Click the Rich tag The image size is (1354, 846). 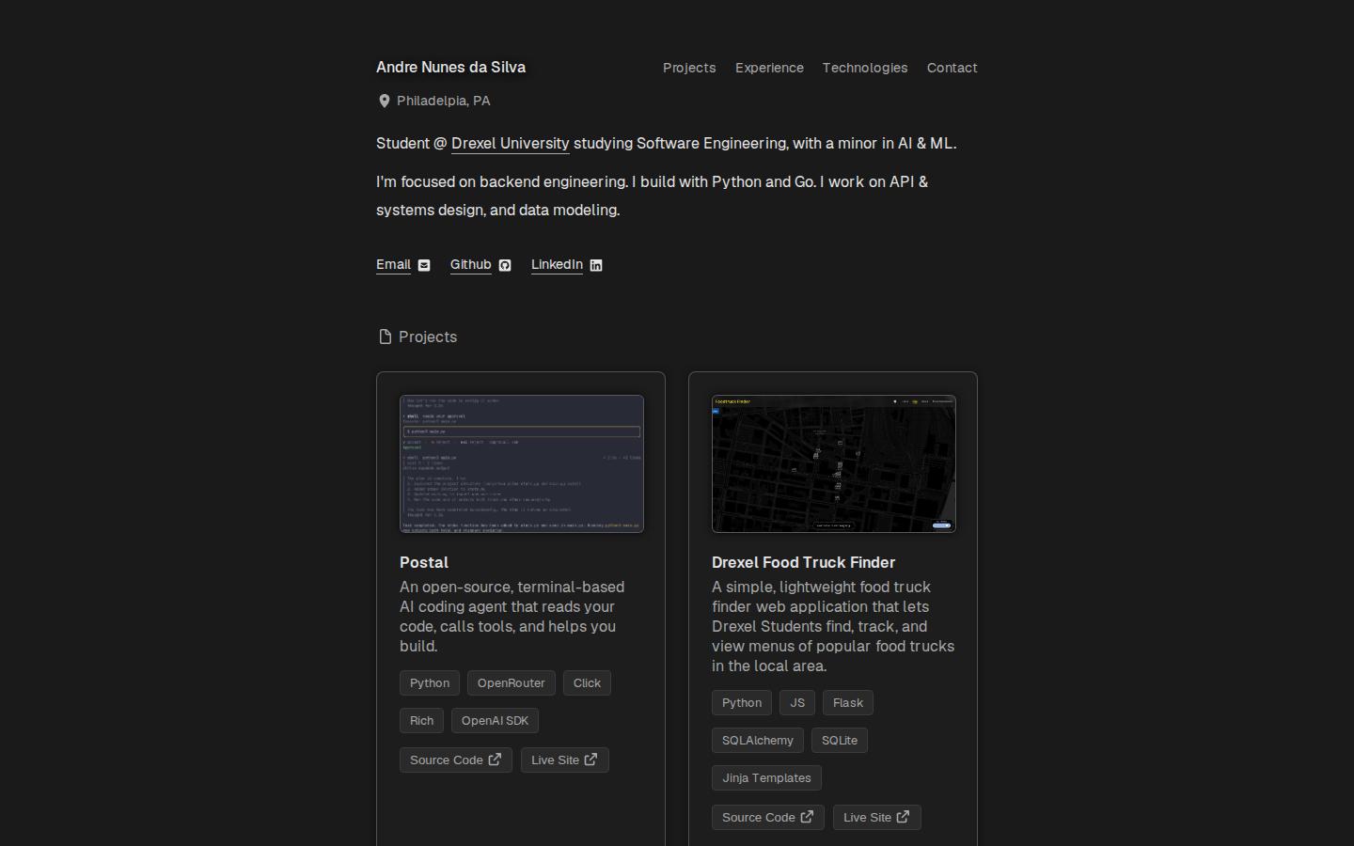(x=421, y=721)
